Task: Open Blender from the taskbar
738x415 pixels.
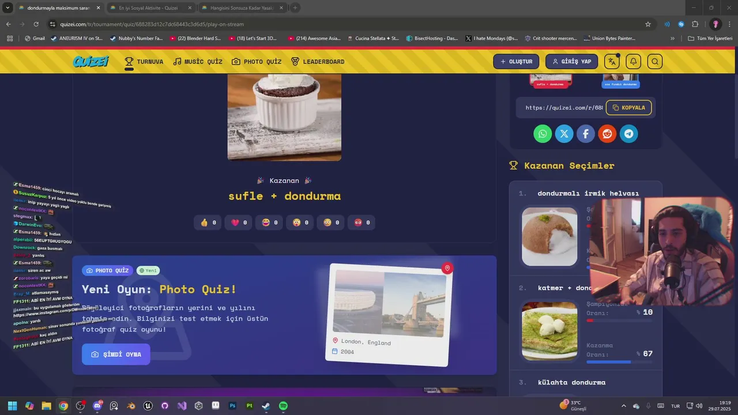Action: [x=131, y=406]
